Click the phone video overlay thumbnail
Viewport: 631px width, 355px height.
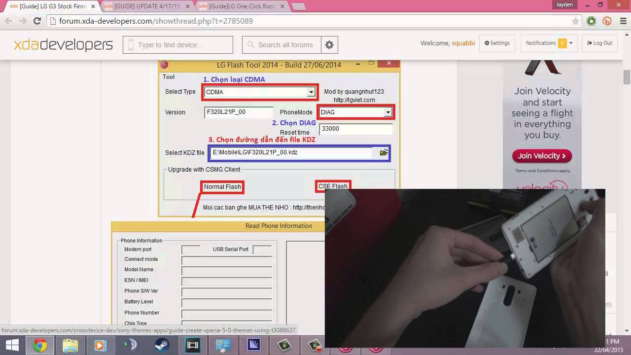tap(465, 268)
